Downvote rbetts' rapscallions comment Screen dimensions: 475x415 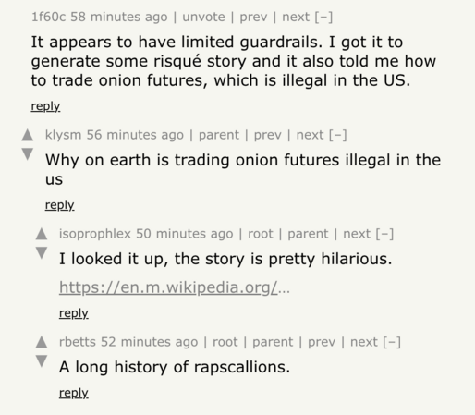pos(42,361)
